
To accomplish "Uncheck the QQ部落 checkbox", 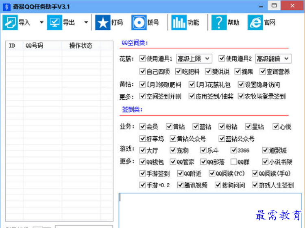I will 203,162.
